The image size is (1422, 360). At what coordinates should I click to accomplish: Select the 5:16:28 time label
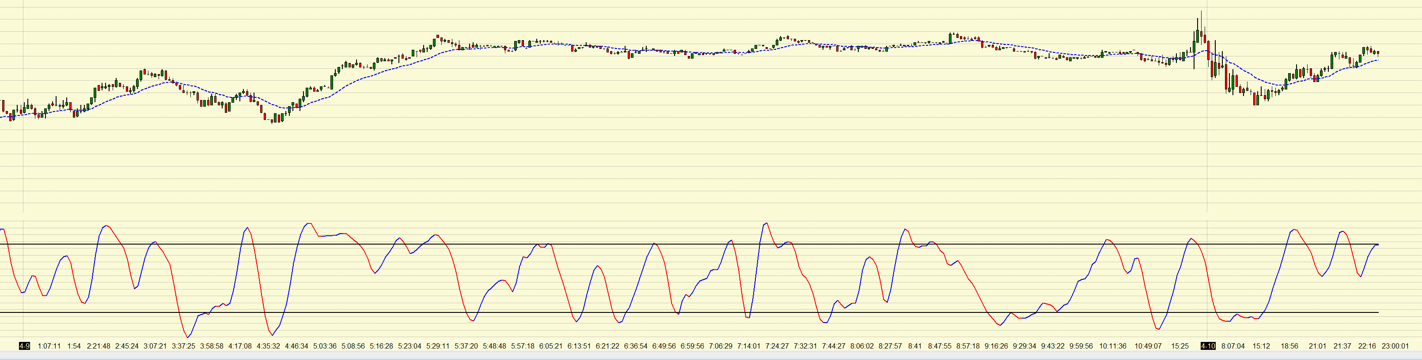[x=381, y=346]
